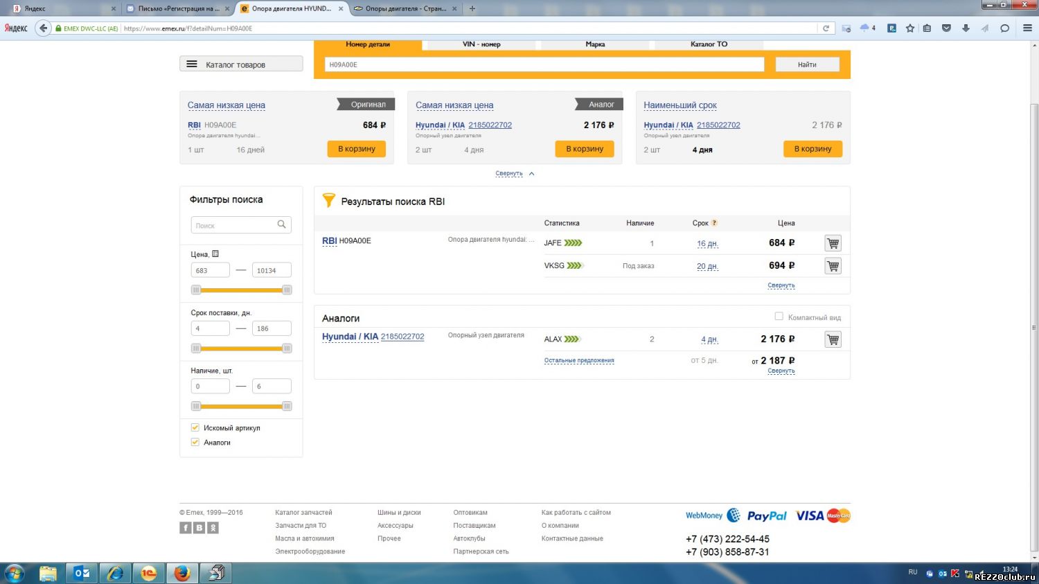Click the minimum price field 683
Screen dimensions: 1039x584
tap(210, 270)
